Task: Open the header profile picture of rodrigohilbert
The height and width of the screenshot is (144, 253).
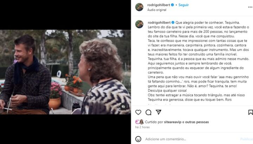Action: tap(139, 7)
